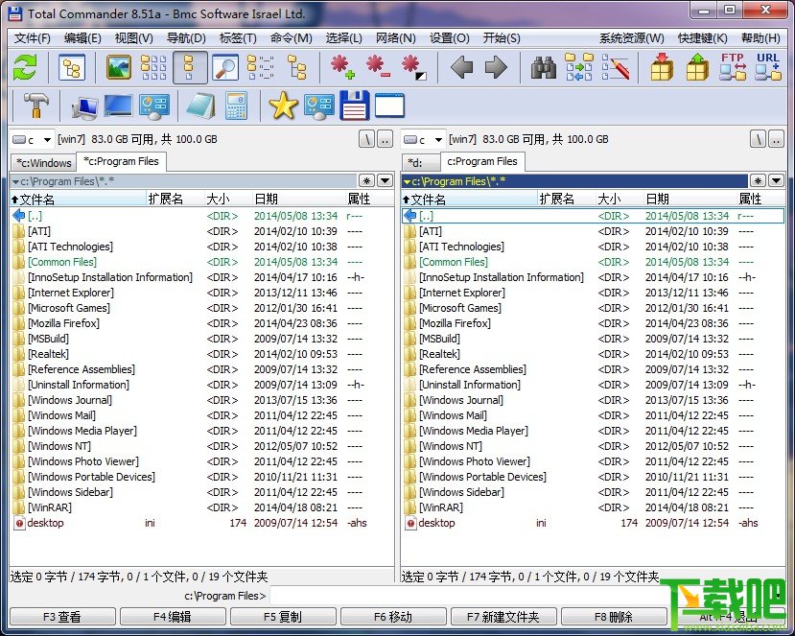Click the red asterisk plus select icon
Screen dimensions: 795x636
[x=342, y=67]
